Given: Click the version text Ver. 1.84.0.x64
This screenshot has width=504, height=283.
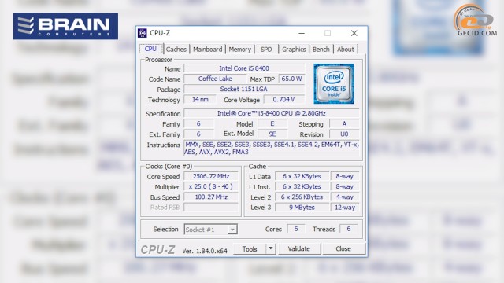Looking at the screenshot, I should [205, 251].
